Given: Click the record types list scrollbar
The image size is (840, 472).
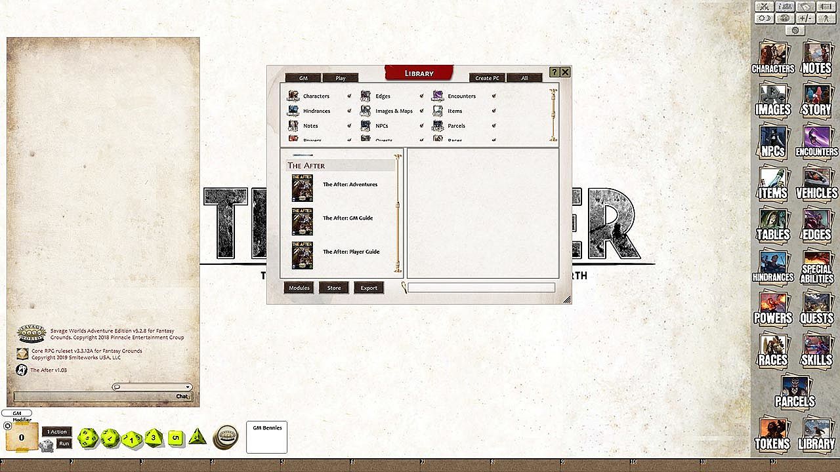Looking at the screenshot, I should click(x=553, y=115).
